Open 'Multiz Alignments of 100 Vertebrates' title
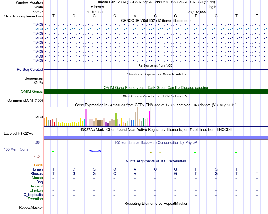Screen dimensions: 268x214 [x=156, y=161]
